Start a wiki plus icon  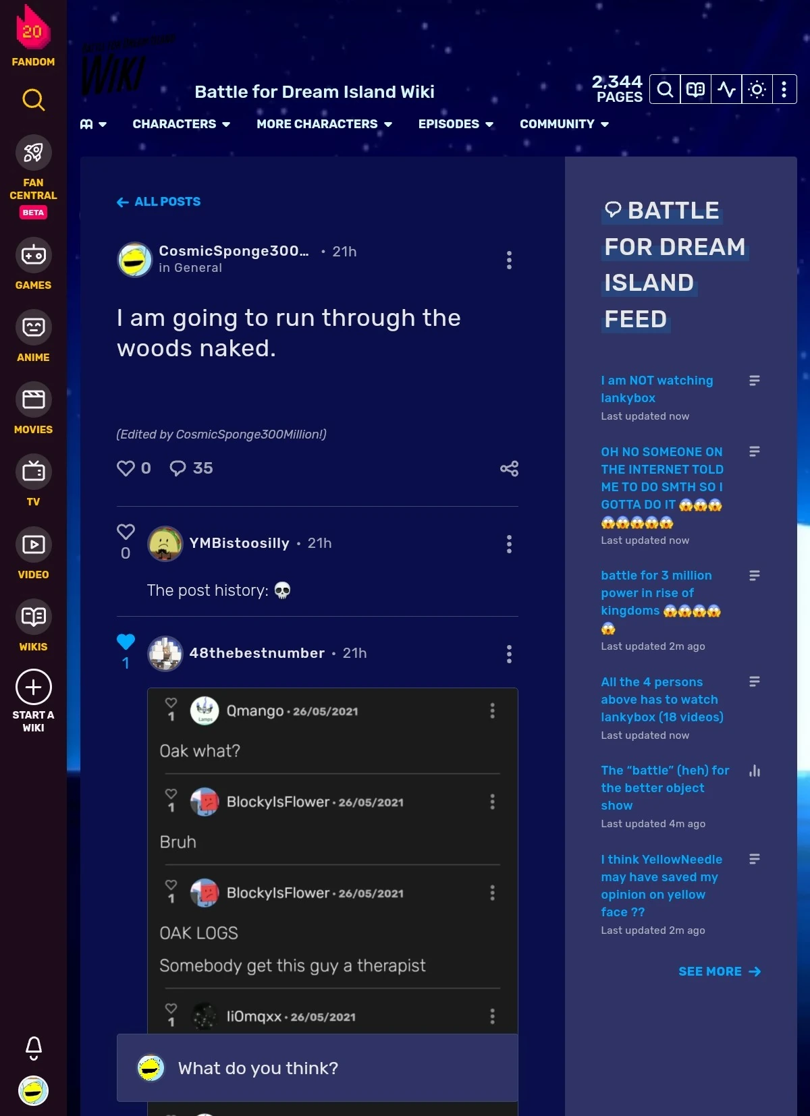(x=33, y=688)
